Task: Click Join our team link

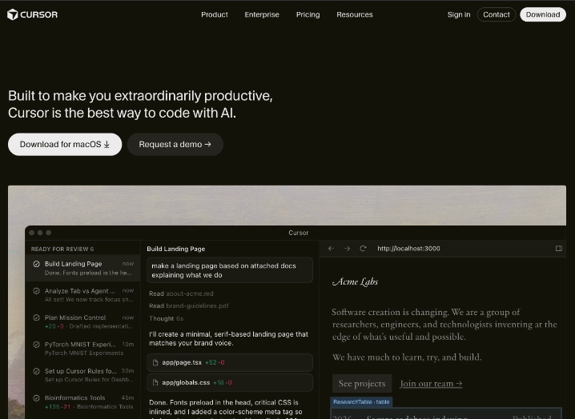Action: 431,384
